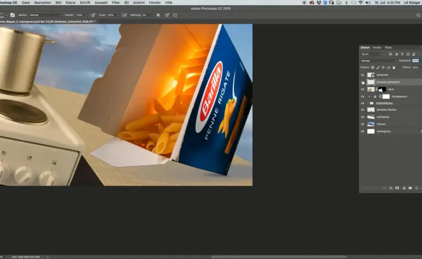Open symmetry paint options butterfly icon
The image size is (422, 259).
click(x=175, y=15)
